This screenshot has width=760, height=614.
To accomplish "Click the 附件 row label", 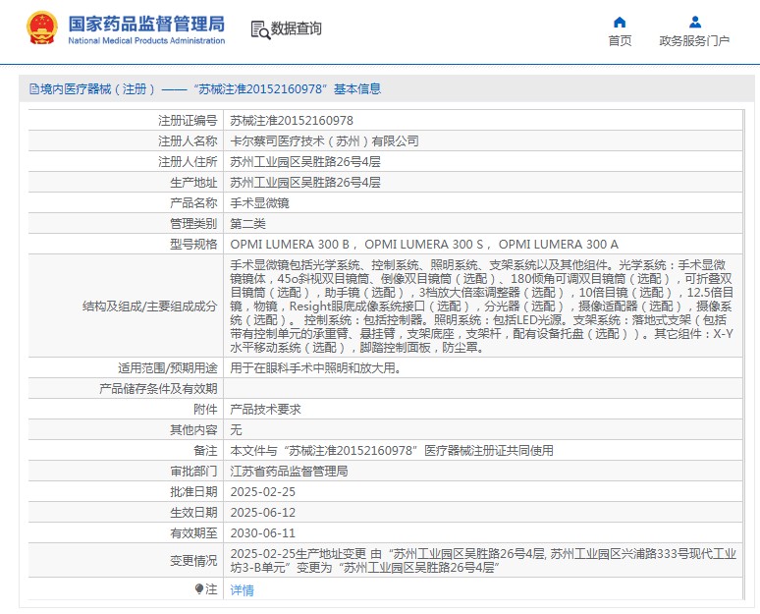I will click(205, 410).
